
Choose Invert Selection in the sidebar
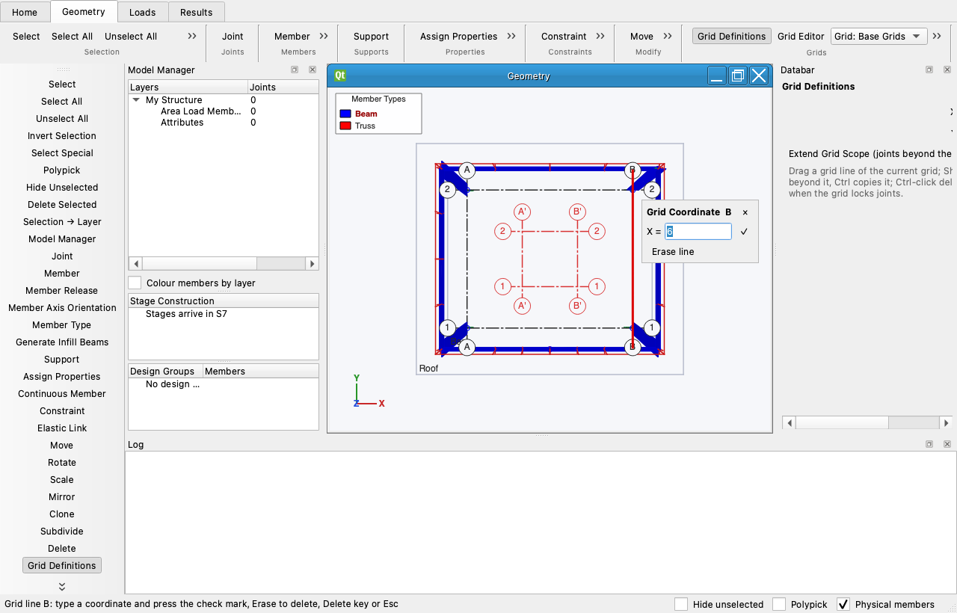tap(62, 136)
